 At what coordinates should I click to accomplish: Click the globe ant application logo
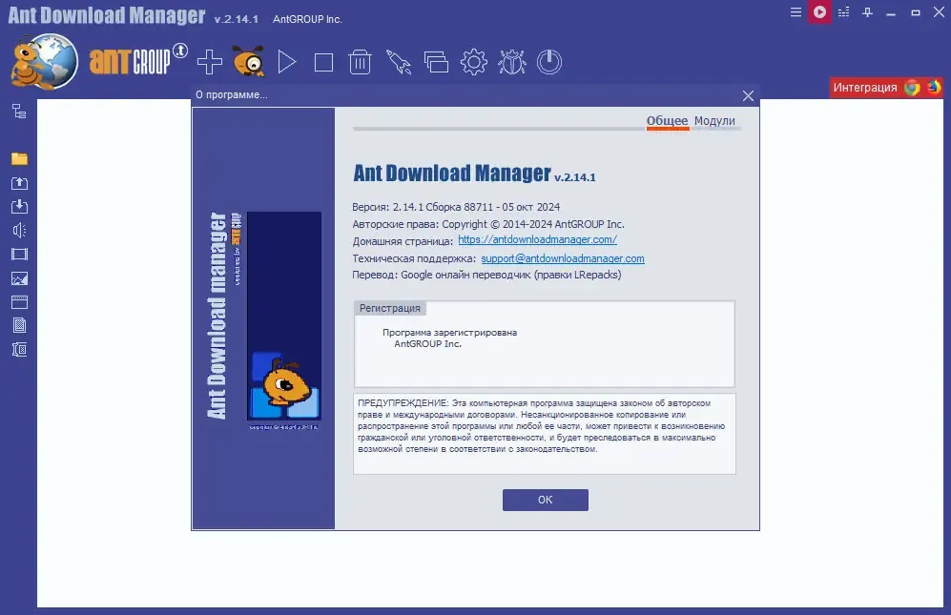click(x=44, y=62)
